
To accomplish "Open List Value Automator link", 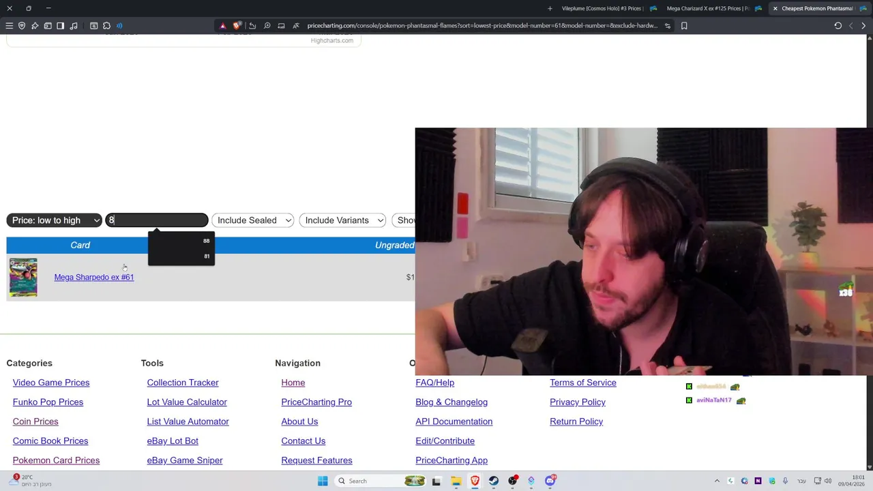I will point(188,421).
